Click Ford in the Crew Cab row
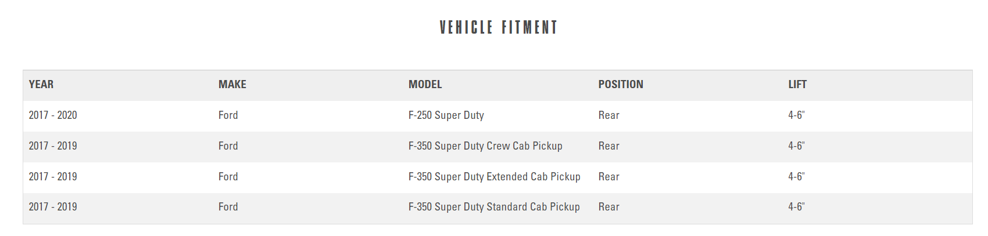This screenshot has width=988, height=236. point(228,146)
